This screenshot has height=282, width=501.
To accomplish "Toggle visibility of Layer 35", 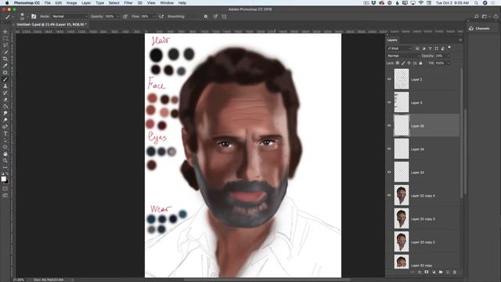I will [x=389, y=125].
